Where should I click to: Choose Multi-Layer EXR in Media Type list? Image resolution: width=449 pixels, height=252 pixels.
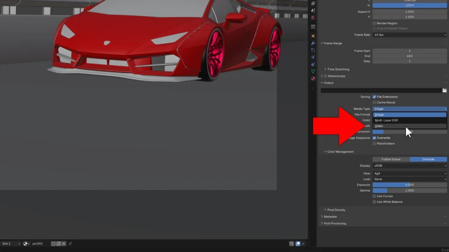pyautogui.click(x=410, y=120)
